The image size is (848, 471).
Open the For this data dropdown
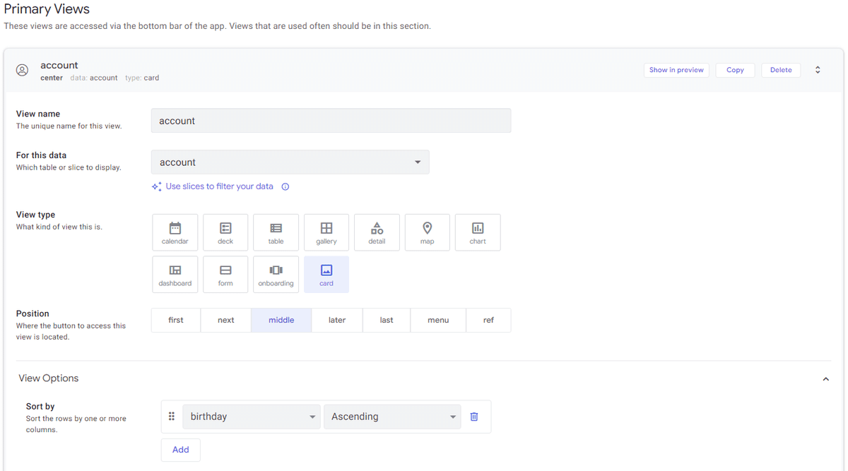(x=290, y=162)
